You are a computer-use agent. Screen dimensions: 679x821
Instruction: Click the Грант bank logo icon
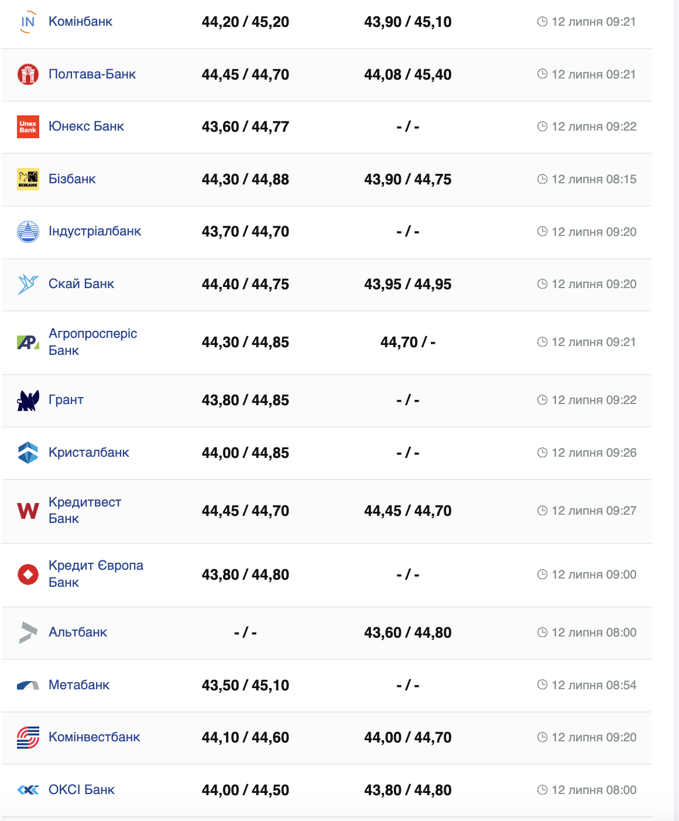click(28, 400)
